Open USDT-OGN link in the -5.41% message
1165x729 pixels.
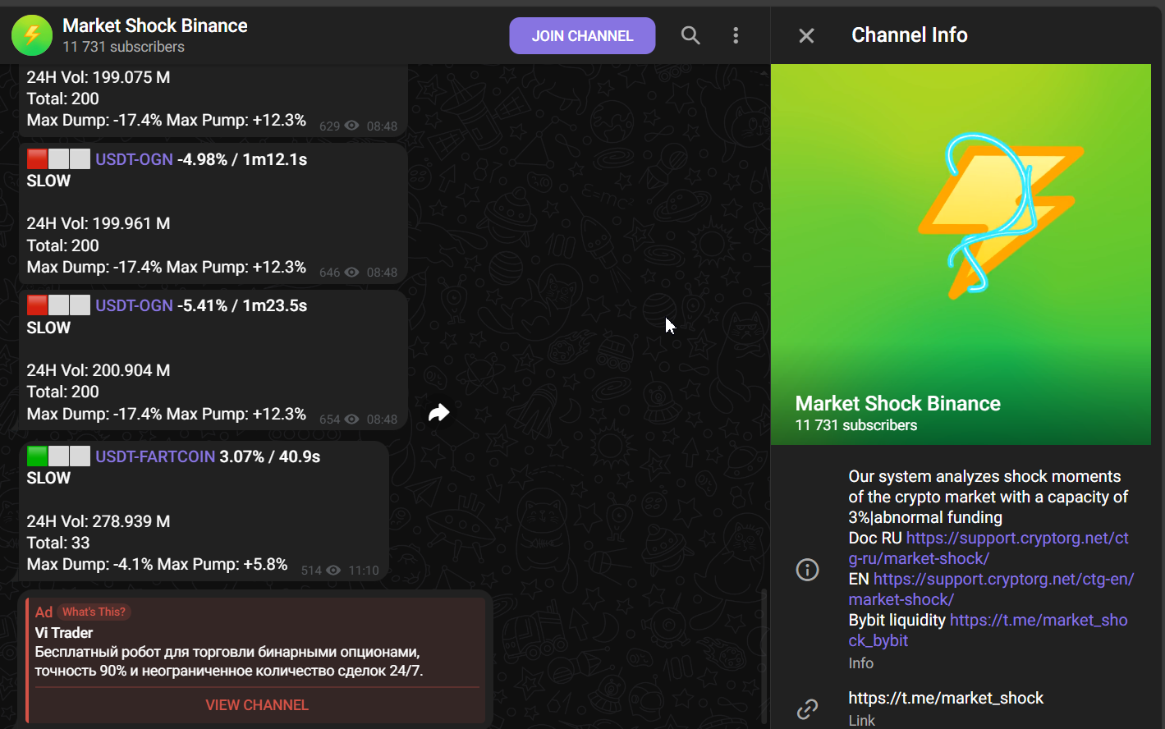134,305
